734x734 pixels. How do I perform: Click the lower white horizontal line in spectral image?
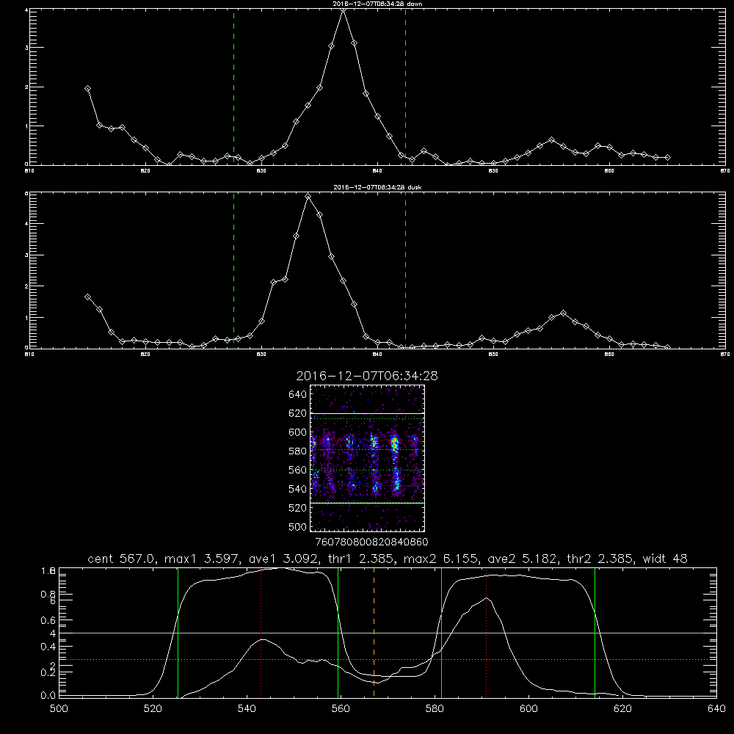(367, 504)
